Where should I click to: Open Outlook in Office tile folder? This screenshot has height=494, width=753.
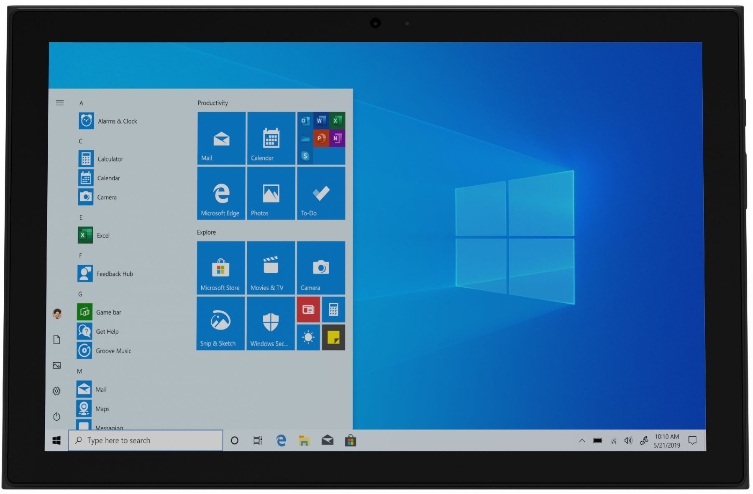[305, 121]
